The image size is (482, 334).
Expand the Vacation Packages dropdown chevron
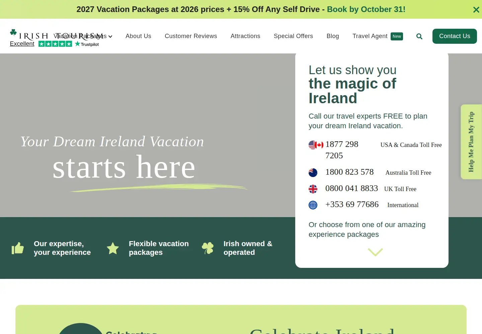(x=110, y=36)
